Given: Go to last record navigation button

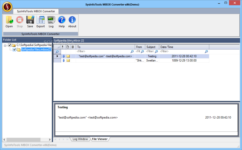Looking at the screenshot, I should pos(67,139).
